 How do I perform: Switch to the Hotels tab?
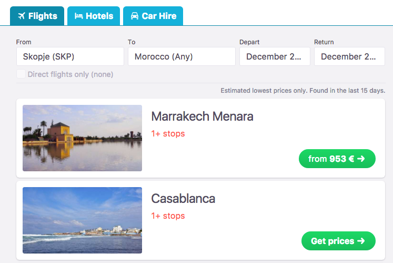(x=94, y=16)
